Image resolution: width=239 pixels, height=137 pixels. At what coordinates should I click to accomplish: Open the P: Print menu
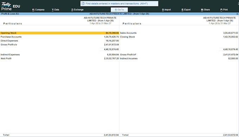pyautogui.click(x=224, y=9)
